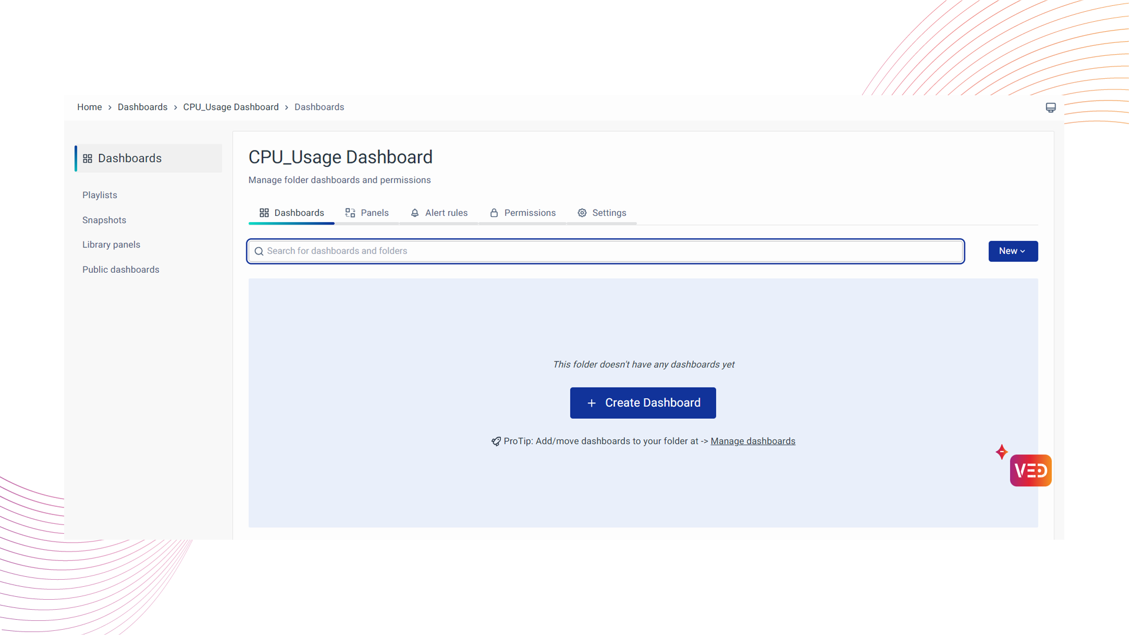Open the New dropdown button
This screenshot has width=1129, height=635.
[x=1013, y=251]
